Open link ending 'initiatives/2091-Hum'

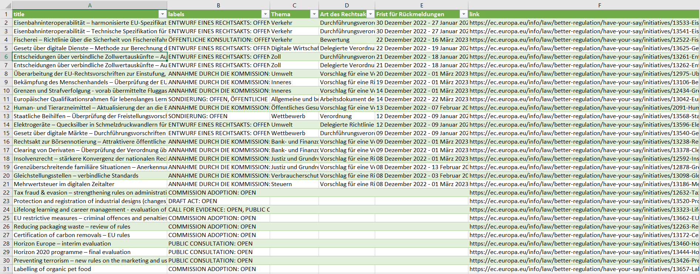pos(584,107)
